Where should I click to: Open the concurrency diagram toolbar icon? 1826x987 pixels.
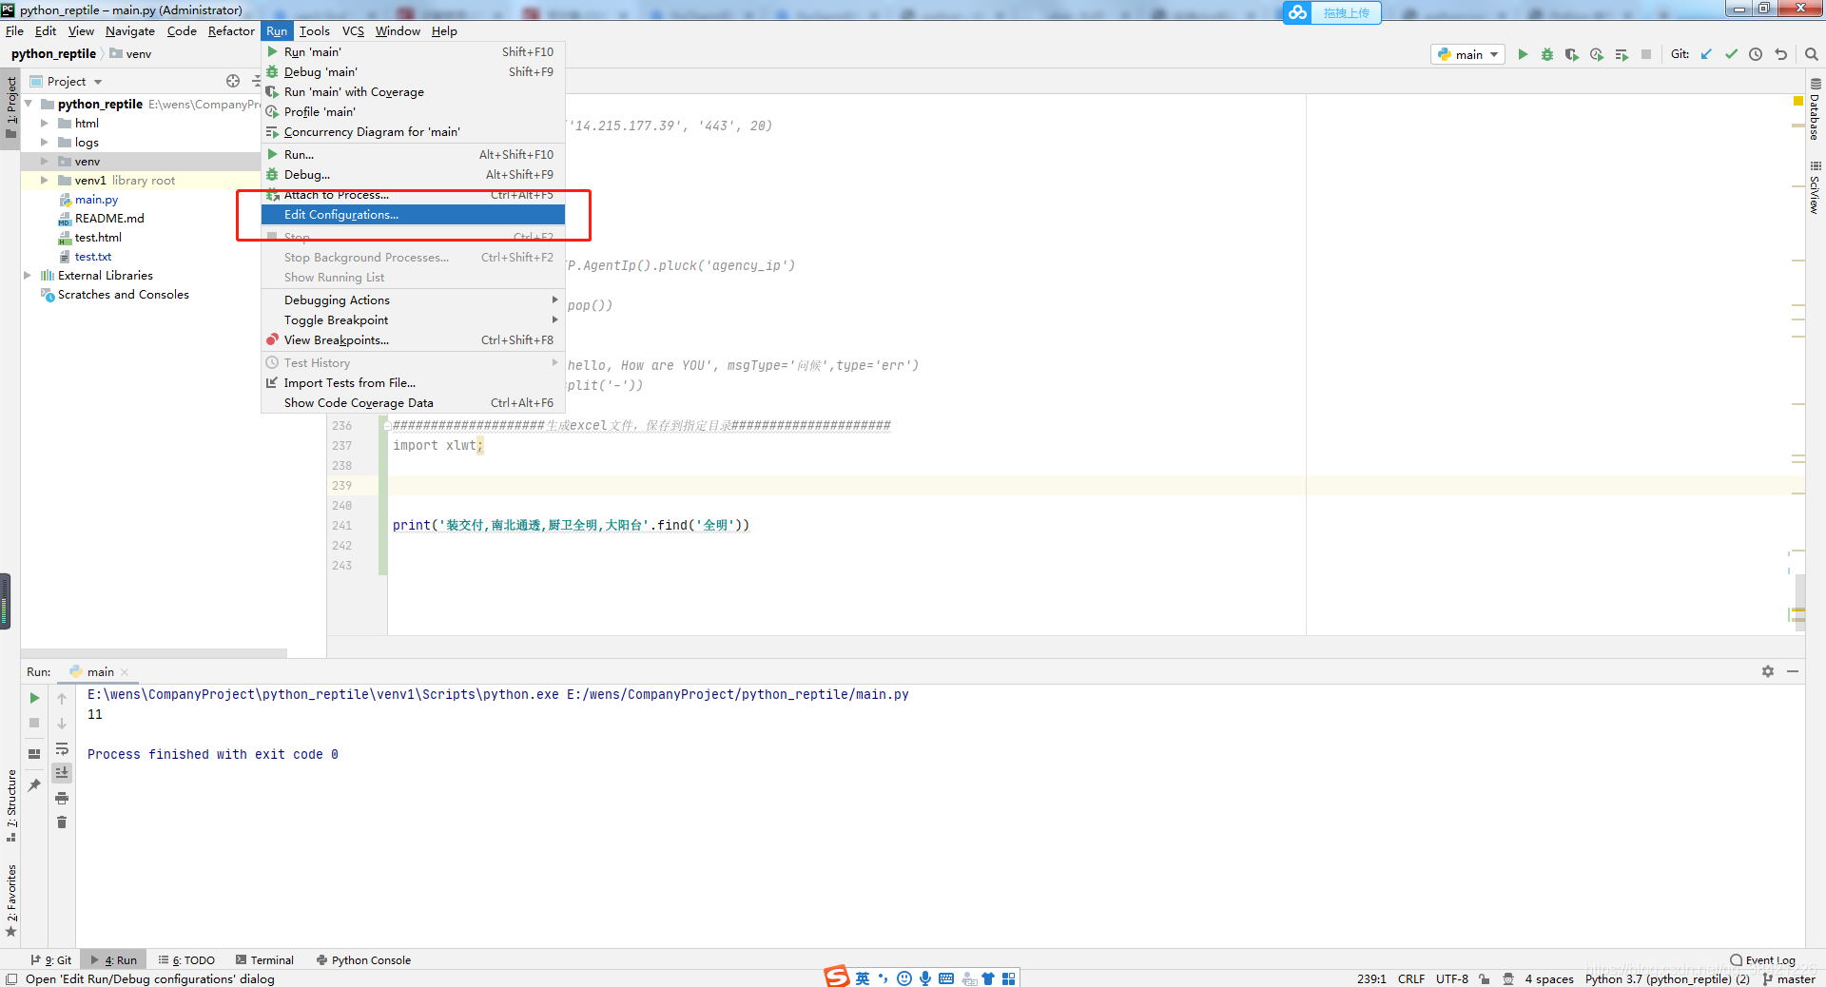tap(1622, 54)
